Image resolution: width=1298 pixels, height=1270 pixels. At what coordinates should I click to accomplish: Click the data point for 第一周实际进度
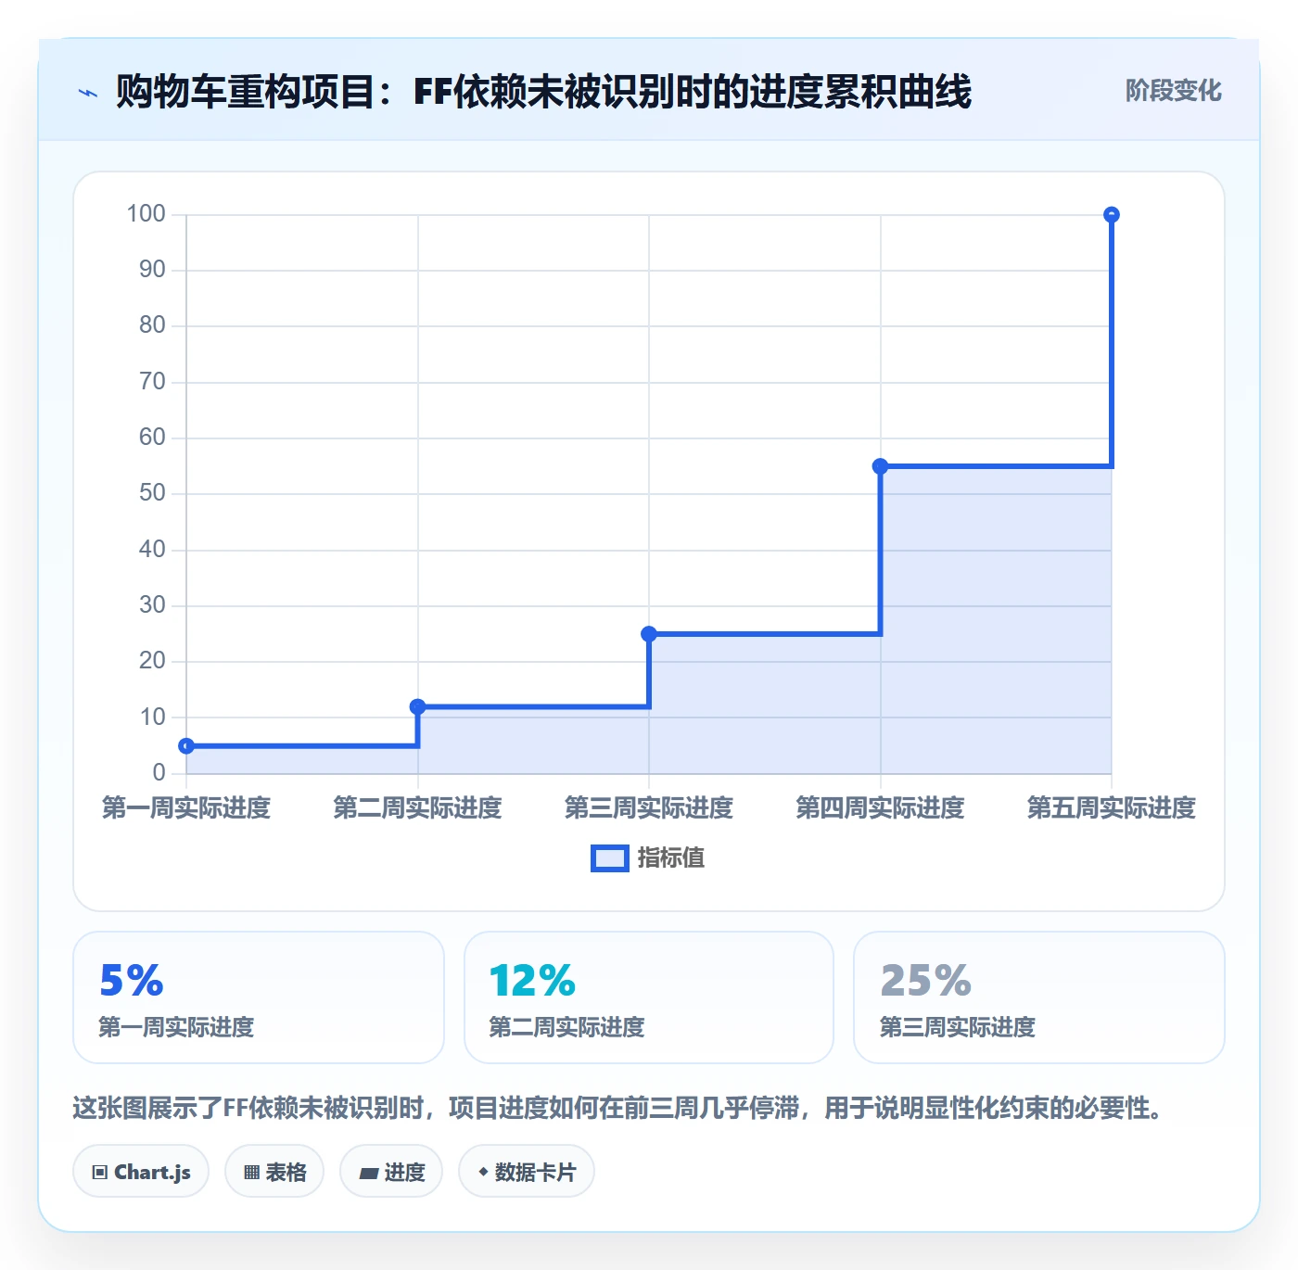pos(186,746)
